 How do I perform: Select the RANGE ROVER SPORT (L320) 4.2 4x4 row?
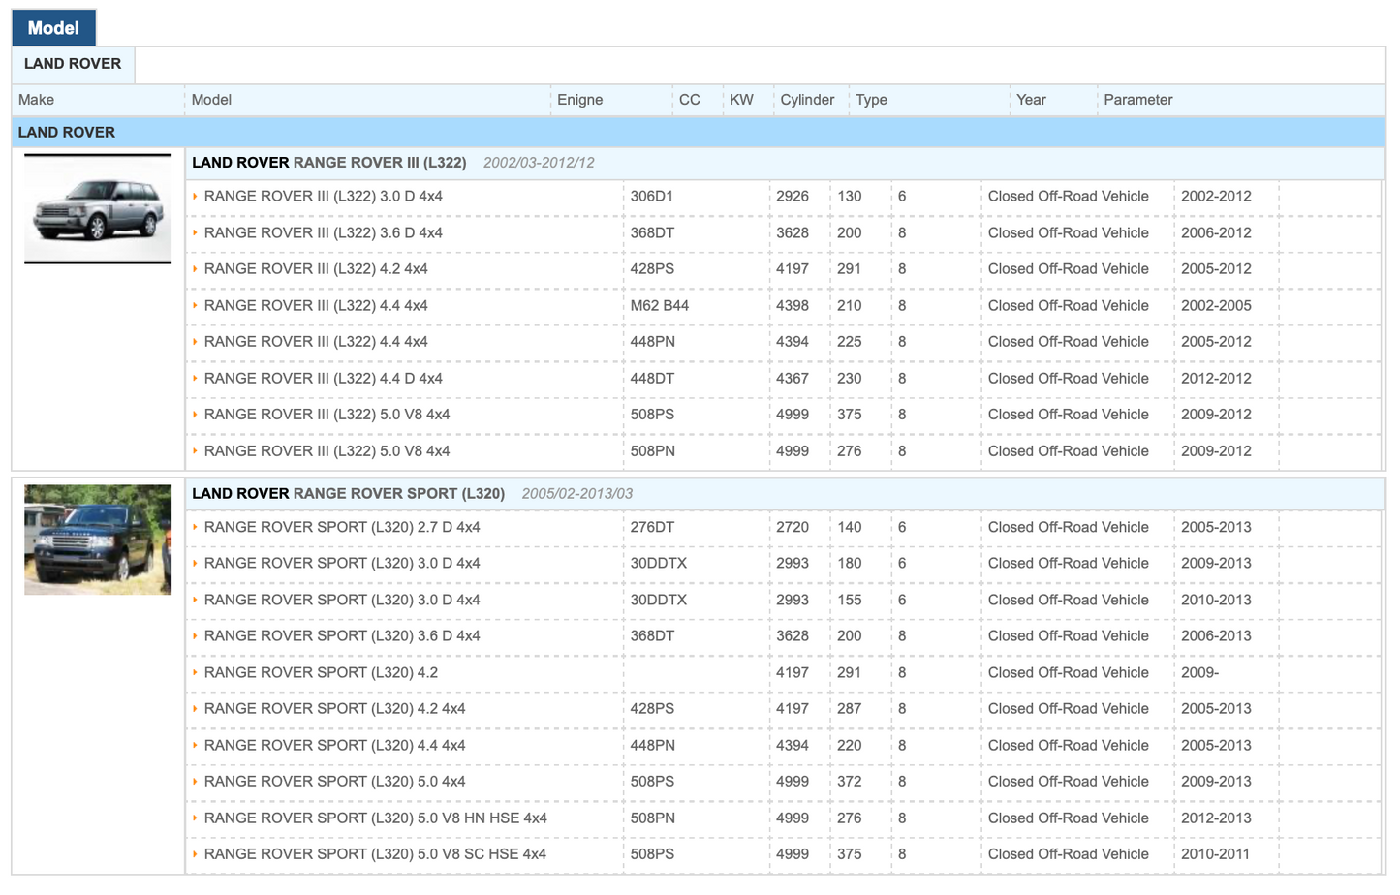pos(334,709)
